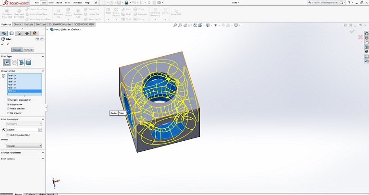Viewport: 369px width, 195px height.
Task: Open the Options gear icon in top toolbar
Action: 159,3
